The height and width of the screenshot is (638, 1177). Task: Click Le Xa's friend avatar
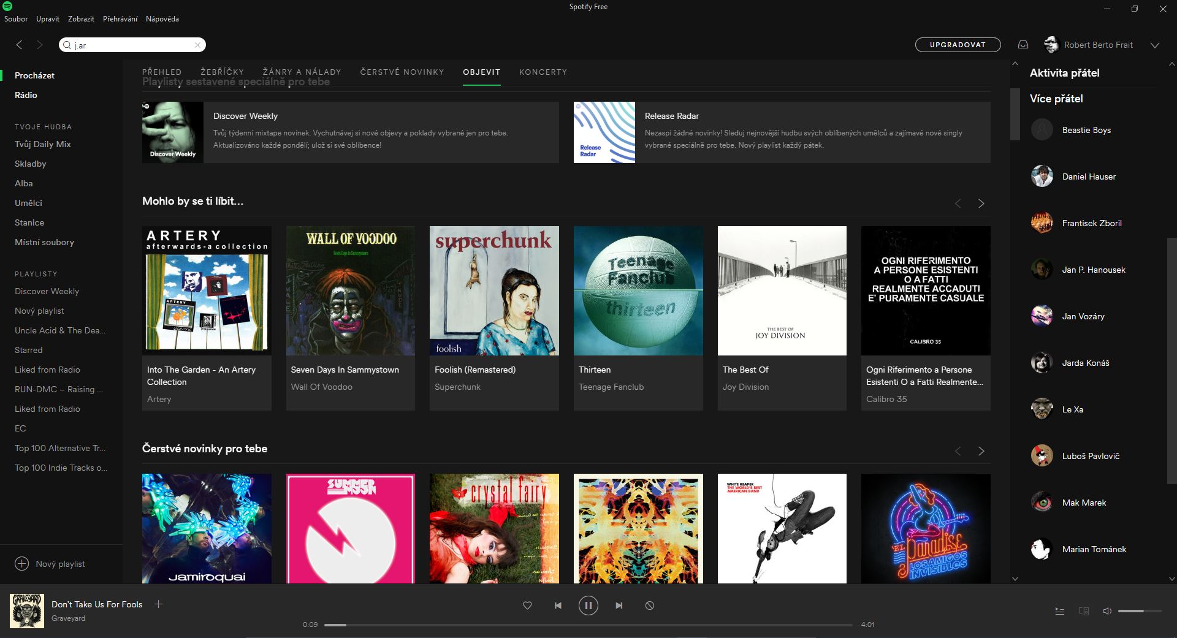[x=1042, y=409]
